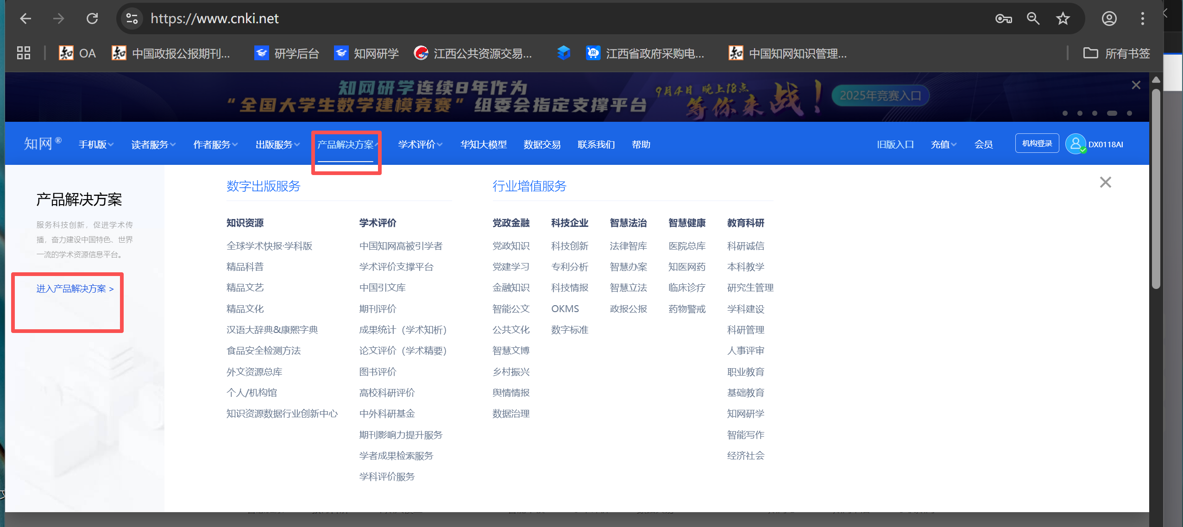Viewport: 1183px width, 527px height.
Task: Click the 知网 logo
Action: click(x=42, y=144)
